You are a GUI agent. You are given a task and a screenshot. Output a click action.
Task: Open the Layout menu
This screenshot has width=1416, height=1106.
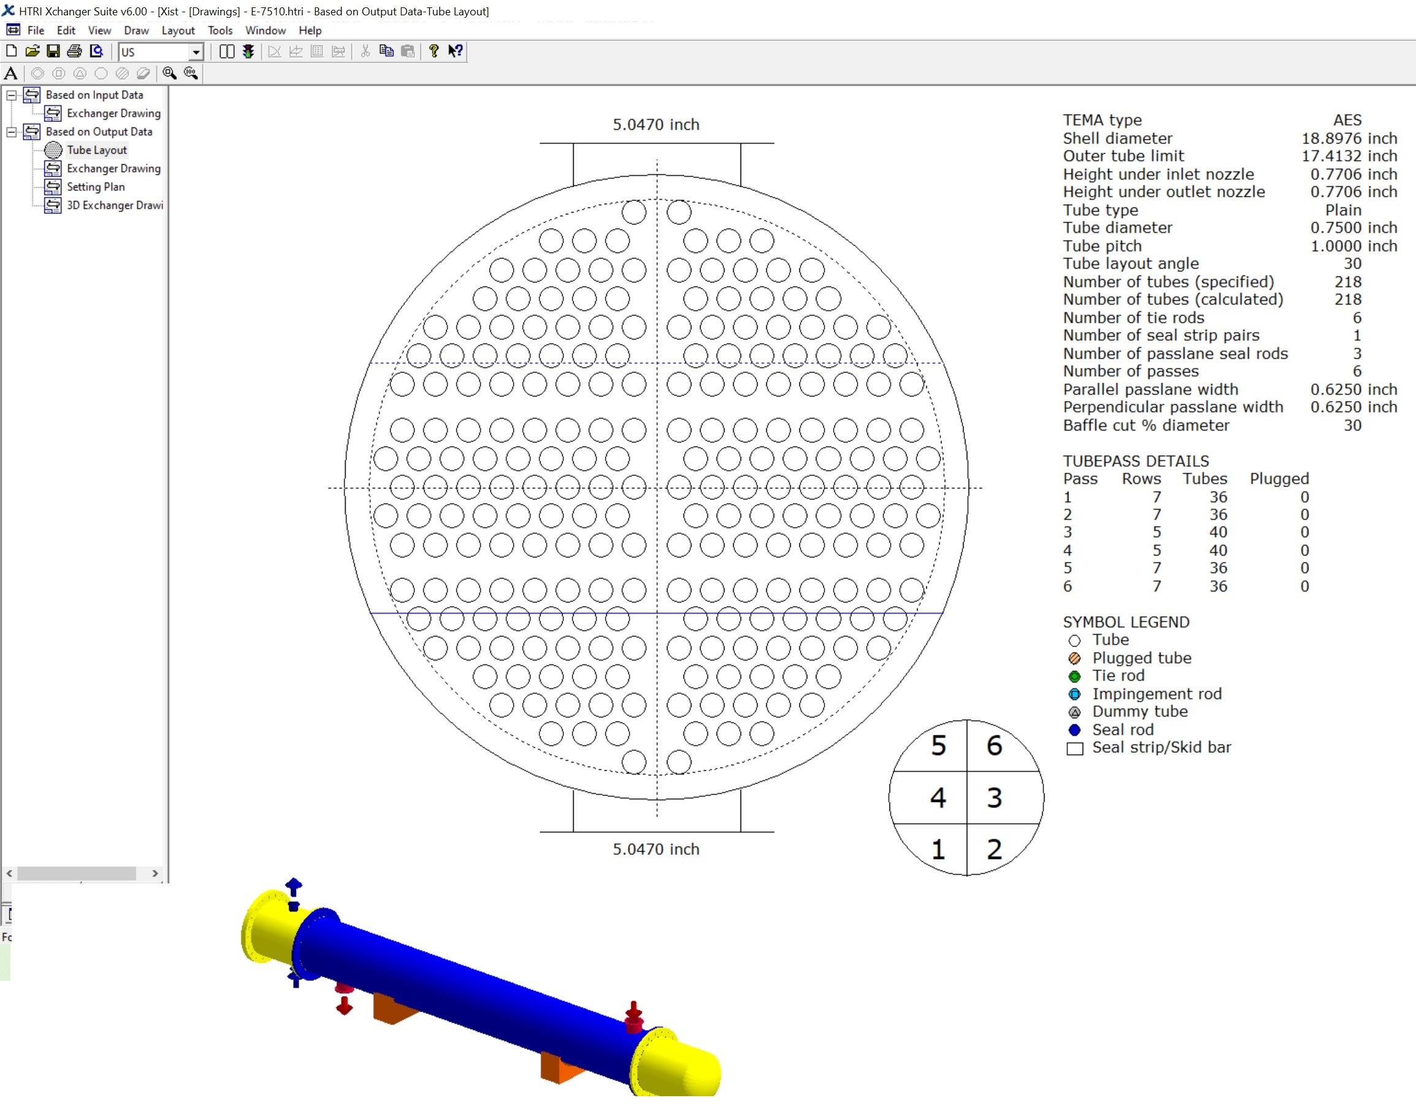(x=178, y=31)
